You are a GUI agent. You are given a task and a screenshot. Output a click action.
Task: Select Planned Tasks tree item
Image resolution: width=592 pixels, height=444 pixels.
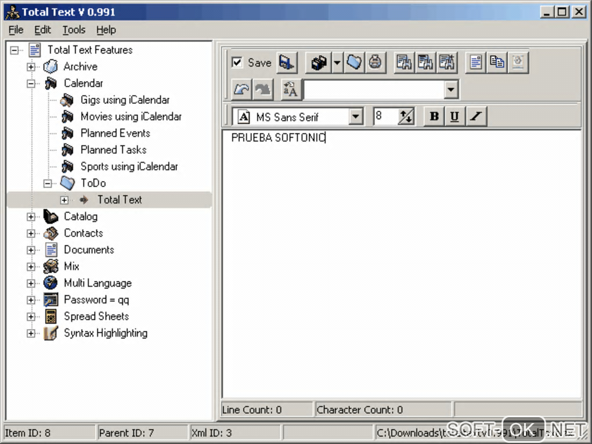tap(113, 150)
